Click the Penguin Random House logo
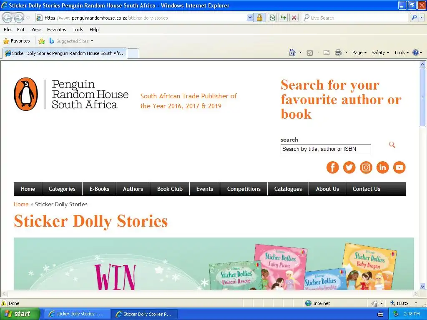This screenshot has width=427, height=320. pyautogui.click(x=71, y=94)
